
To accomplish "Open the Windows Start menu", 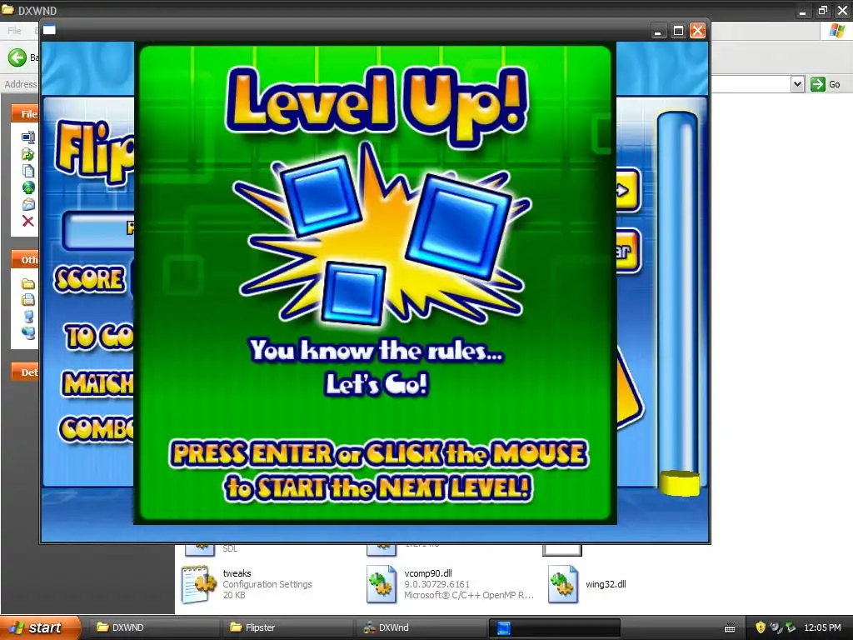I will tap(39, 627).
